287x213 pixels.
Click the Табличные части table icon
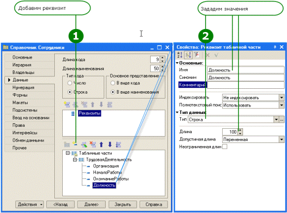pos(74,153)
